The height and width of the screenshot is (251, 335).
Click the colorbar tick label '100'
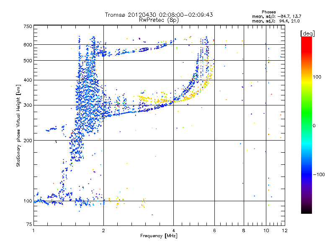click(x=317, y=77)
